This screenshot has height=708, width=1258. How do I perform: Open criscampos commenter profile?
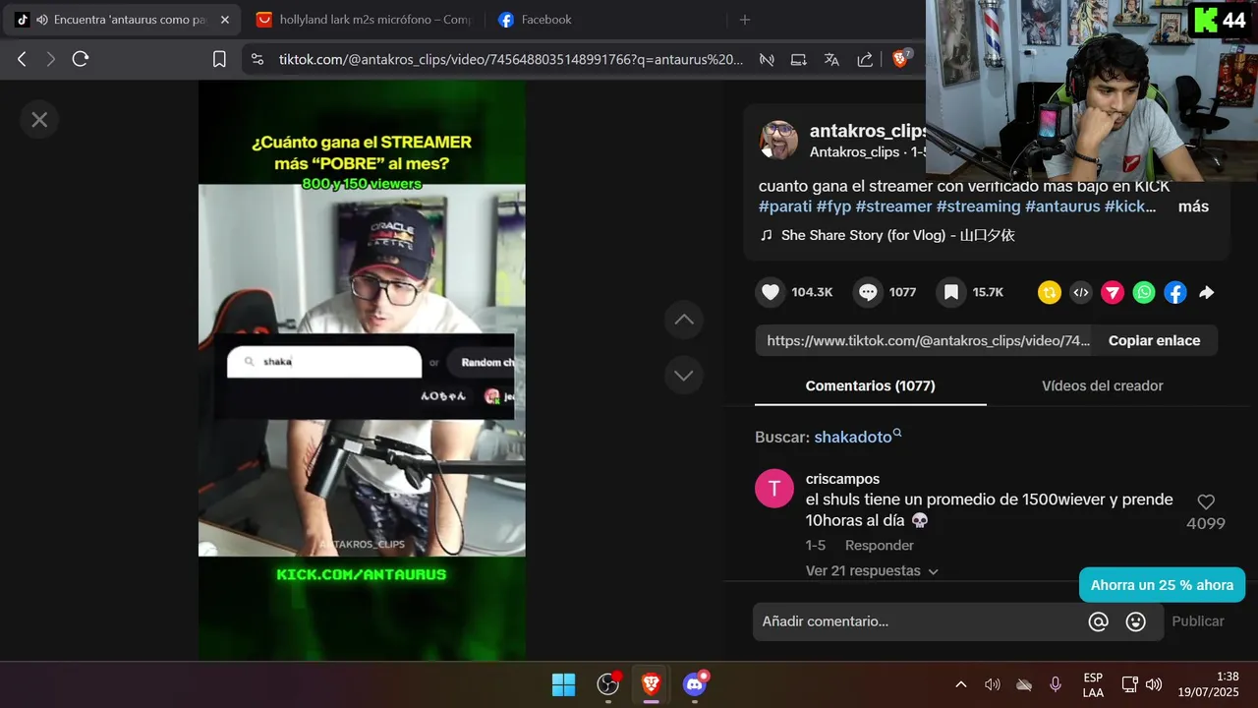(x=842, y=479)
